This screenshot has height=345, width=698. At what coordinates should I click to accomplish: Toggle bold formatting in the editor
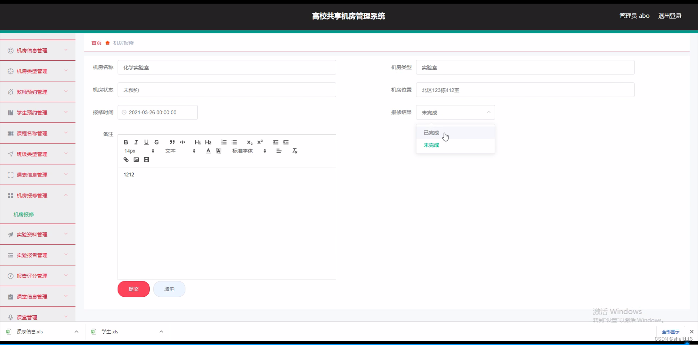point(126,142)
